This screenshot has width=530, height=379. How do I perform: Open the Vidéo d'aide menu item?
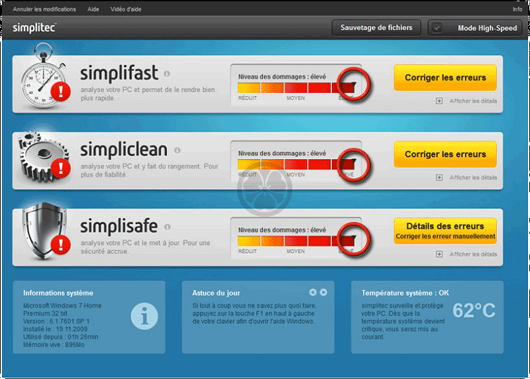point(126,9)
